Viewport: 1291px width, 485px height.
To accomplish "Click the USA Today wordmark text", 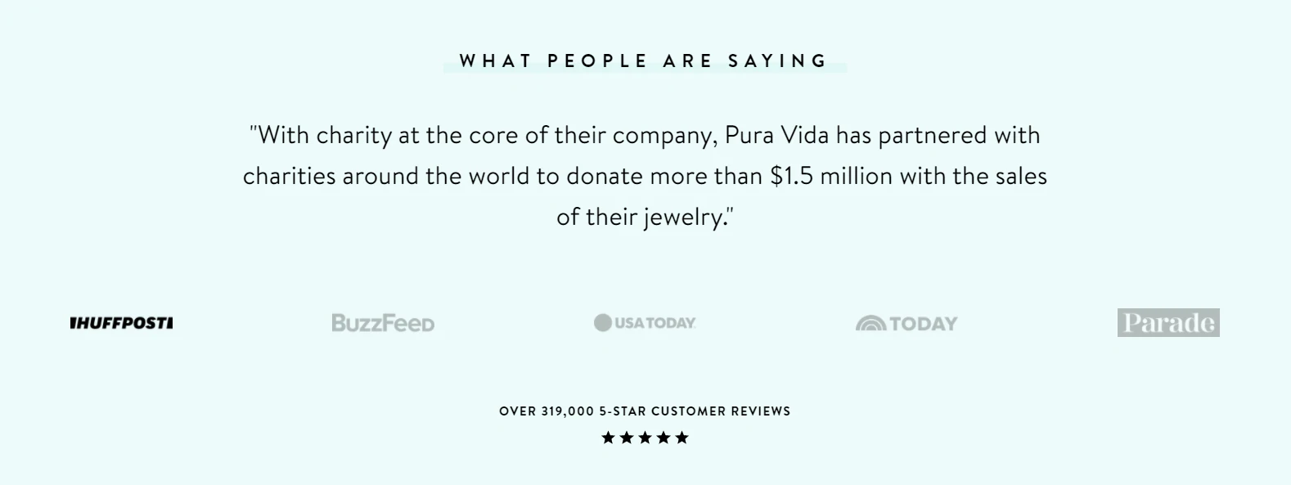I will pyautogui.click(x=654, y=323).
